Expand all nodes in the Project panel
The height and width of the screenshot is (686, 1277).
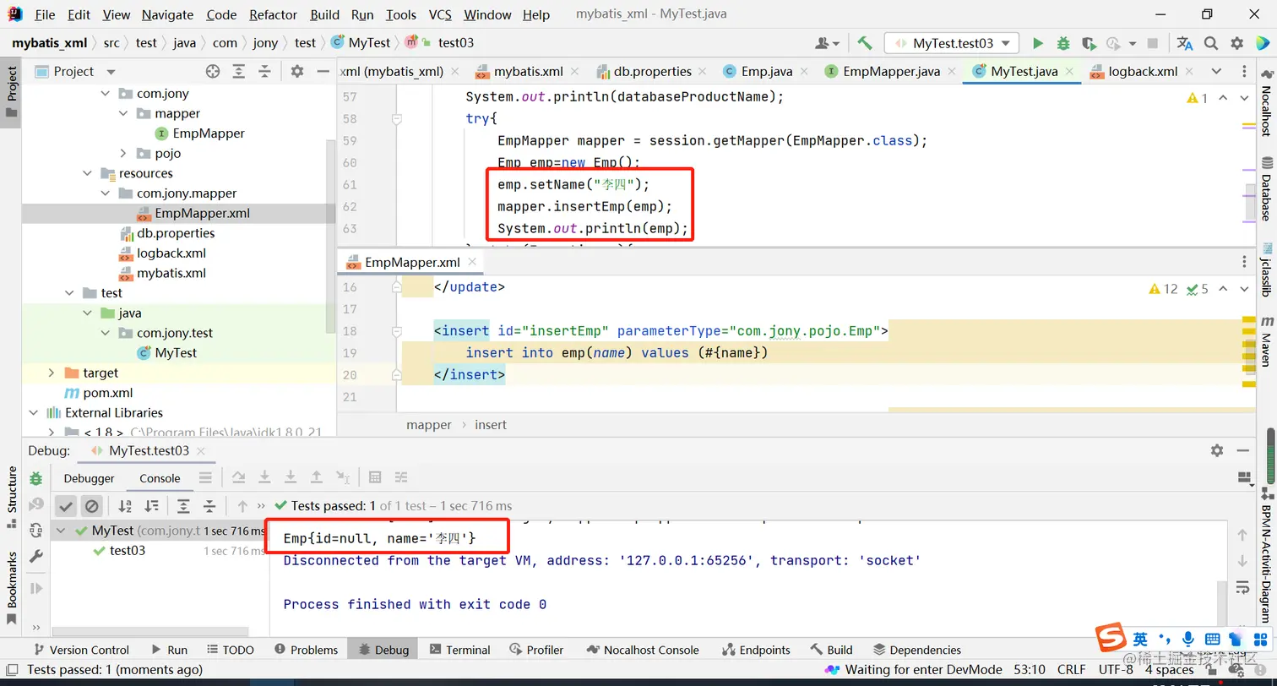point(239,72)
